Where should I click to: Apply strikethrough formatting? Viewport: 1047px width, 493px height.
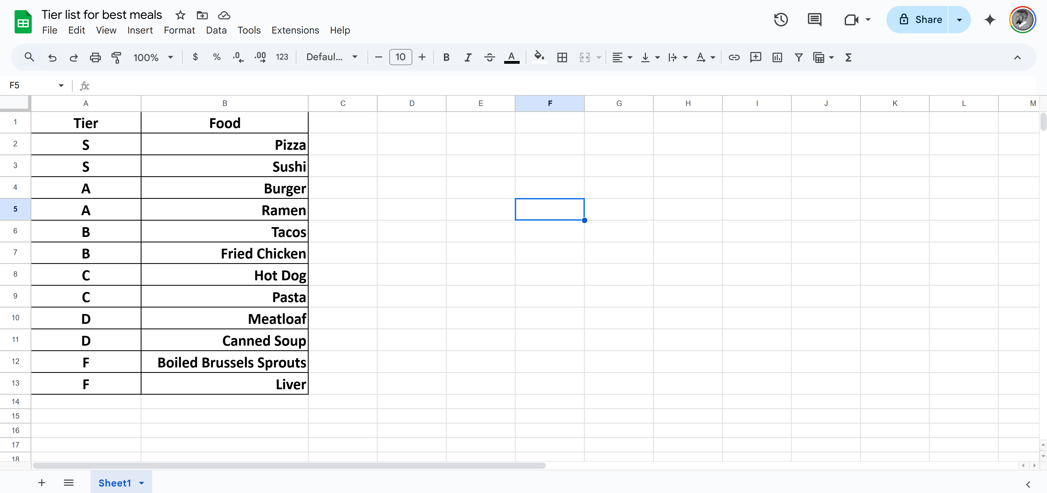[x=489, y=57]
